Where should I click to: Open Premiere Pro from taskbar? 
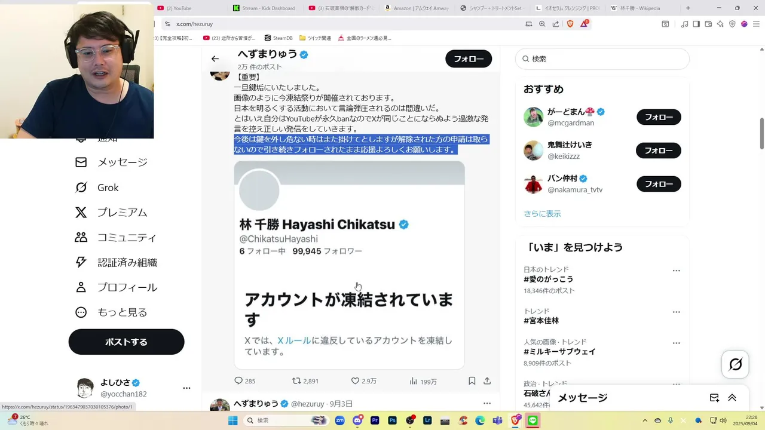[x=375, y=420]
